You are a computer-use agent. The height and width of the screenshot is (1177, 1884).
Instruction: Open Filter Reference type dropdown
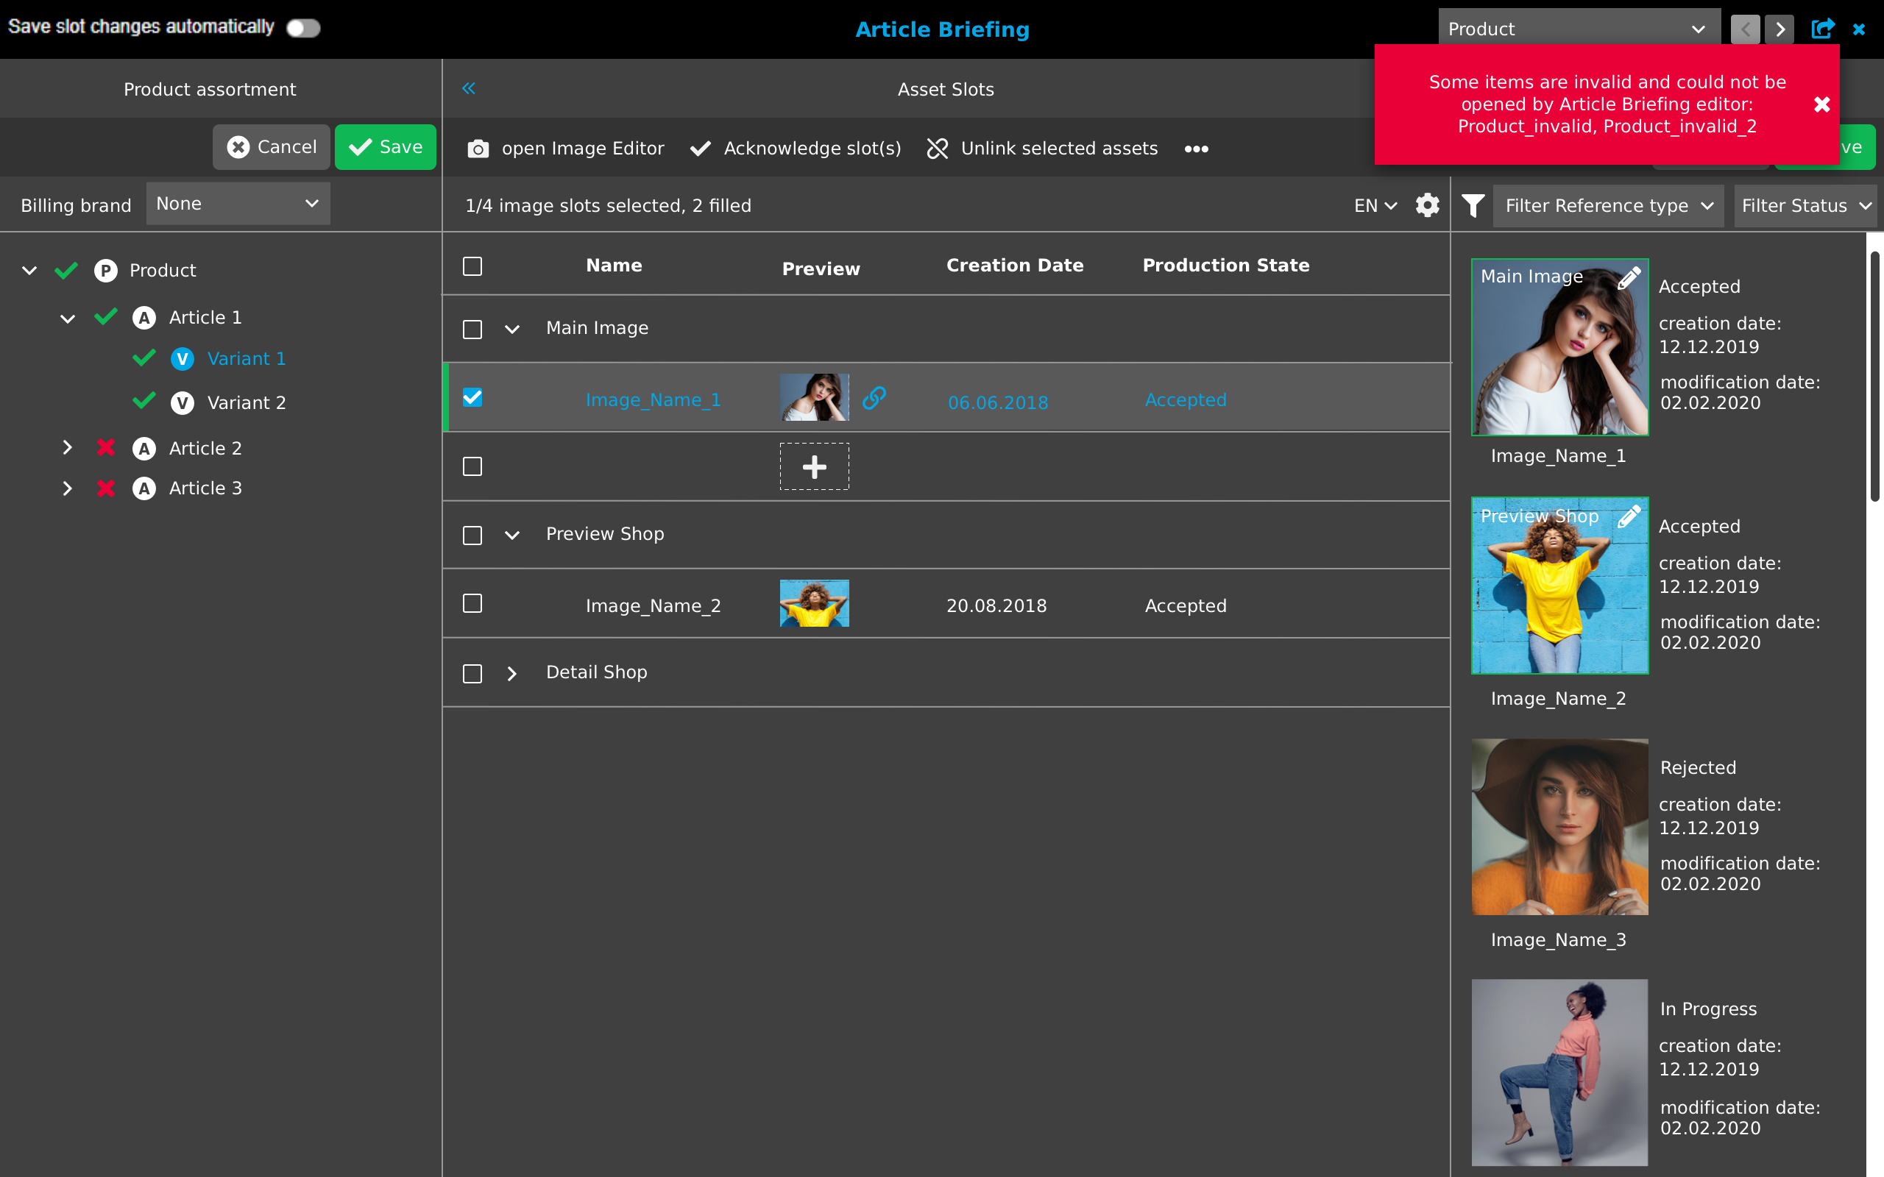pos(1609,205)
